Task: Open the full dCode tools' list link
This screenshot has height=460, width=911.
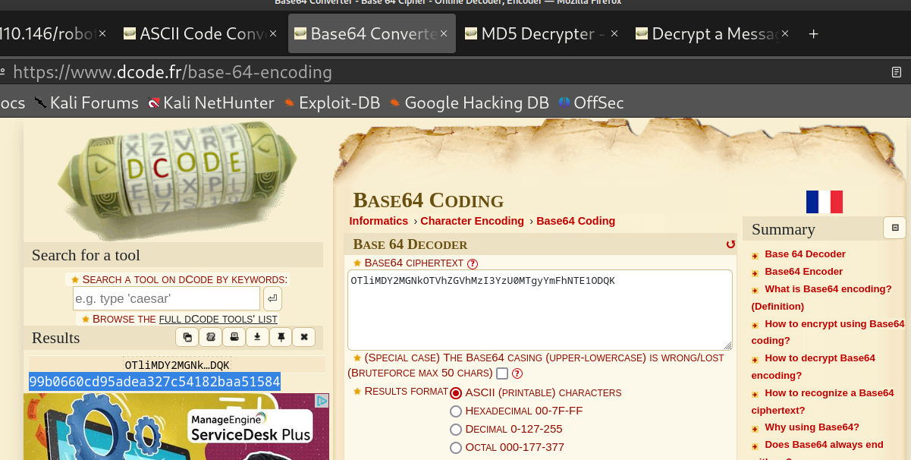Action: click(x=218, y=319)
